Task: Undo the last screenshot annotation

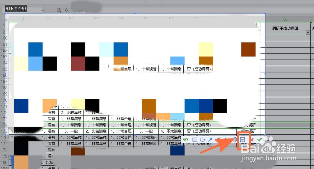Action: 186,140
